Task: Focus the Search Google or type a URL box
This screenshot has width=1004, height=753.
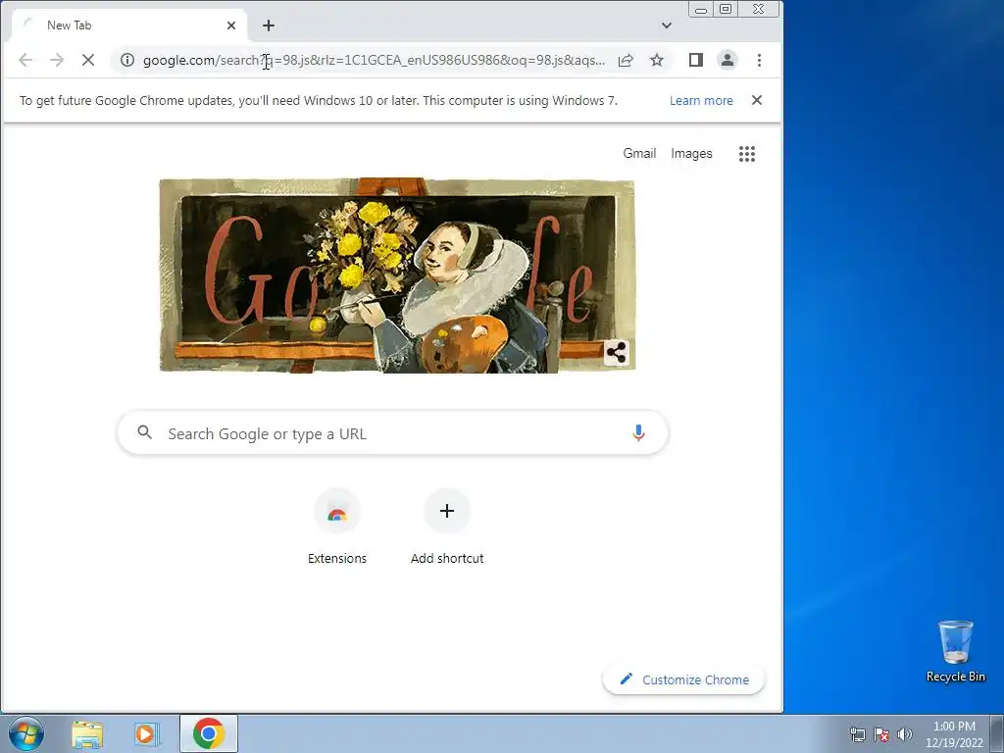Action: point(392,433)
